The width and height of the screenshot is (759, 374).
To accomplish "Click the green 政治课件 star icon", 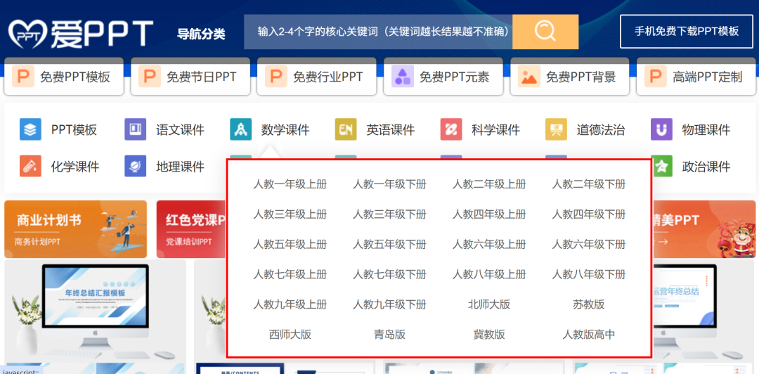I will (x=661, y=167).
